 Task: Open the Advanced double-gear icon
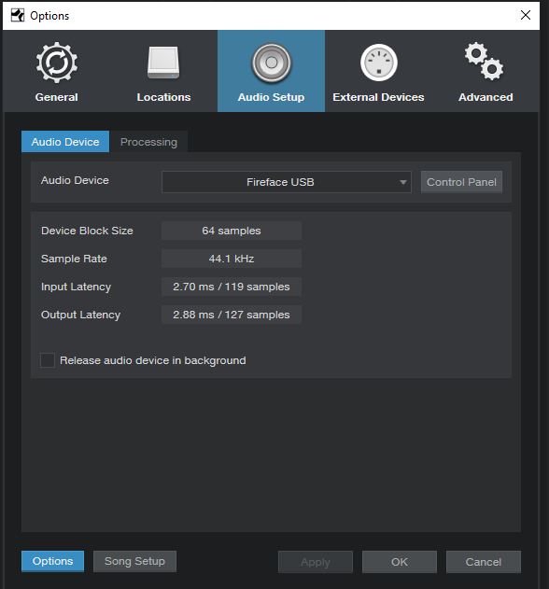pos(484,62)
